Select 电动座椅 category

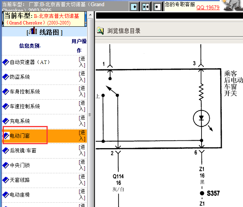click(x=20, y=195)
